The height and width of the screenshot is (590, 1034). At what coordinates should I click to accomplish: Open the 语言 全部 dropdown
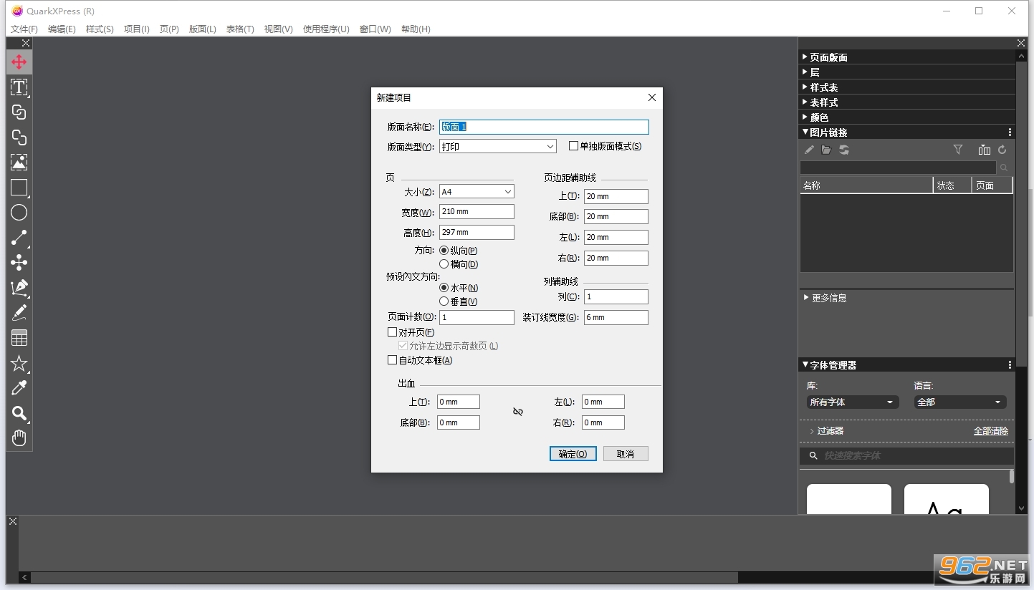tap(960, 402)
